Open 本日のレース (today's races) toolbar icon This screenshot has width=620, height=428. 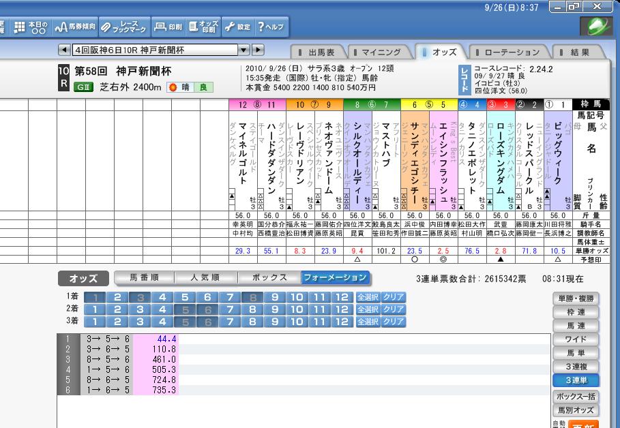[29, 27]
